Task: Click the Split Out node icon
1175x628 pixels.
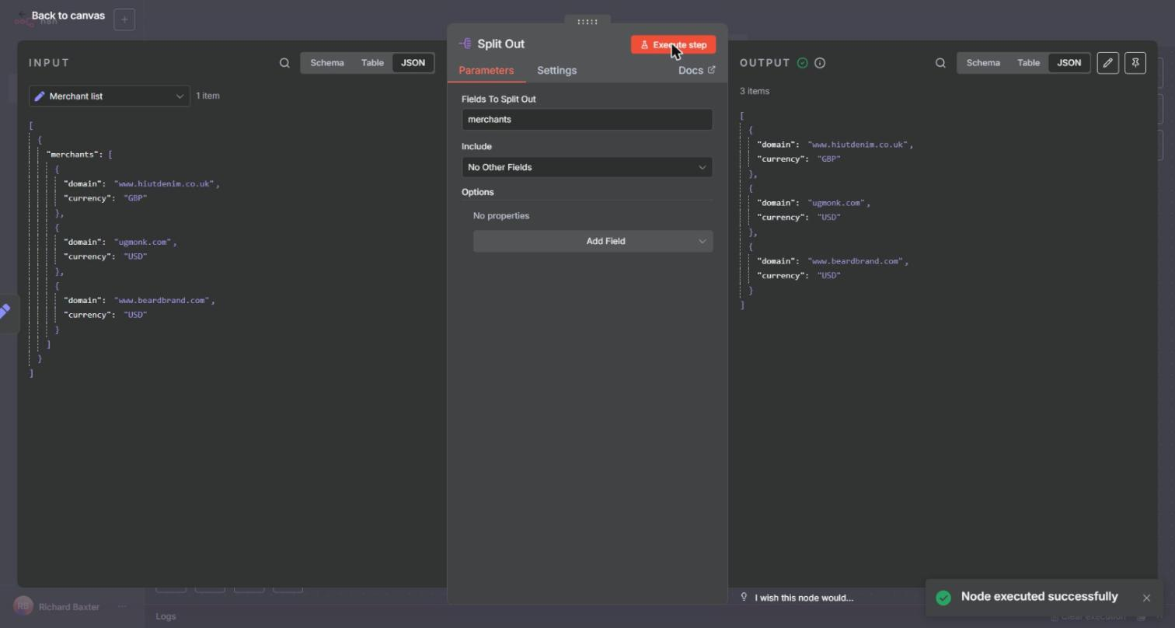Action: click(465, 44)
